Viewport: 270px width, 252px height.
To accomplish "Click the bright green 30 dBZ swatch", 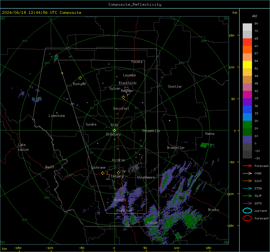I will 247,125.
